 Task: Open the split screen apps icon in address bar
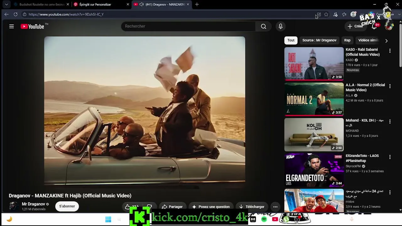[x=319, y=14]
